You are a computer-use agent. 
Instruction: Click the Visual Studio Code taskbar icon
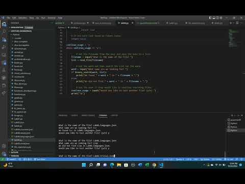(x=161, y=165)
